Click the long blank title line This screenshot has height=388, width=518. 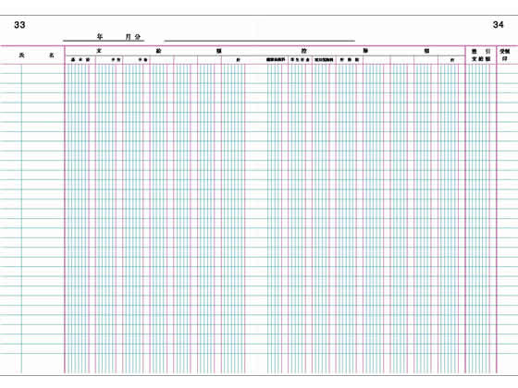tap(259, 41)
